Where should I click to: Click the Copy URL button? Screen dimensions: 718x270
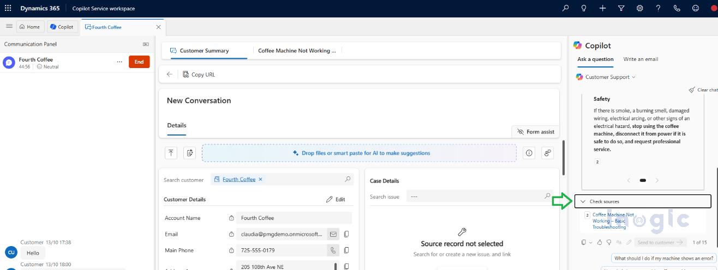[x=199, y=75]
